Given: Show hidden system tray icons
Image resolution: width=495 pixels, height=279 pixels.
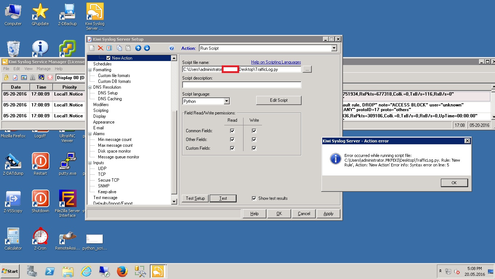Looking at the screenshot, I should pos(440,271).
